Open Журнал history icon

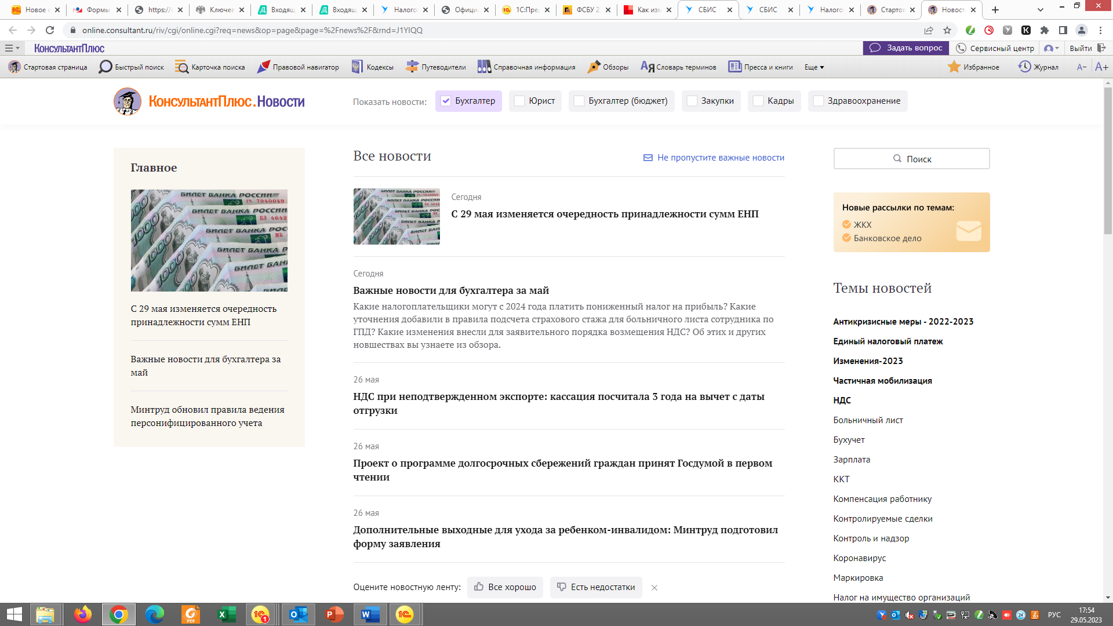[x=1025, y=67]
